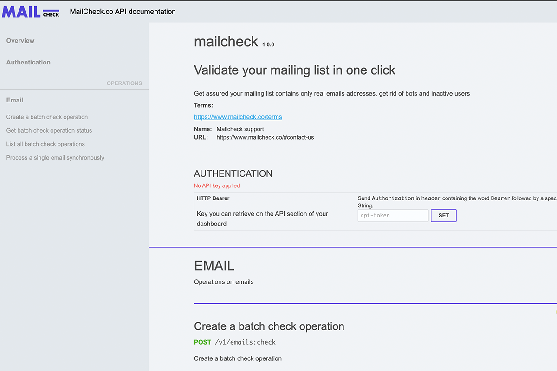Screen dimensions: 557x371
Task: Click the HTTP Bearer auth row label
Action: [x=213, y=198]
